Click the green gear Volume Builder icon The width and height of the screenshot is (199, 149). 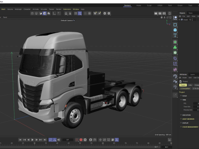click(x=175, y=53)
